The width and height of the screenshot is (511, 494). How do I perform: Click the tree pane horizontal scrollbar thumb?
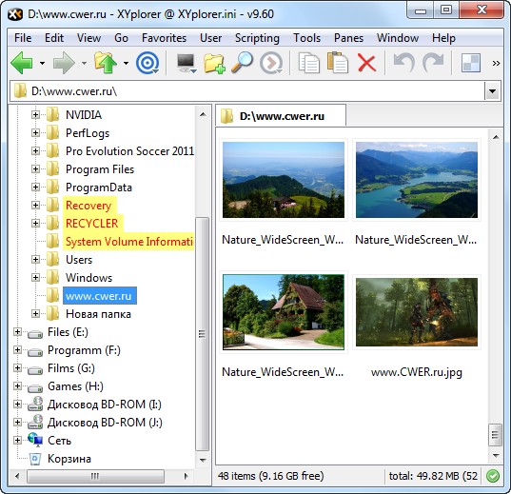[x=95, y=476]
